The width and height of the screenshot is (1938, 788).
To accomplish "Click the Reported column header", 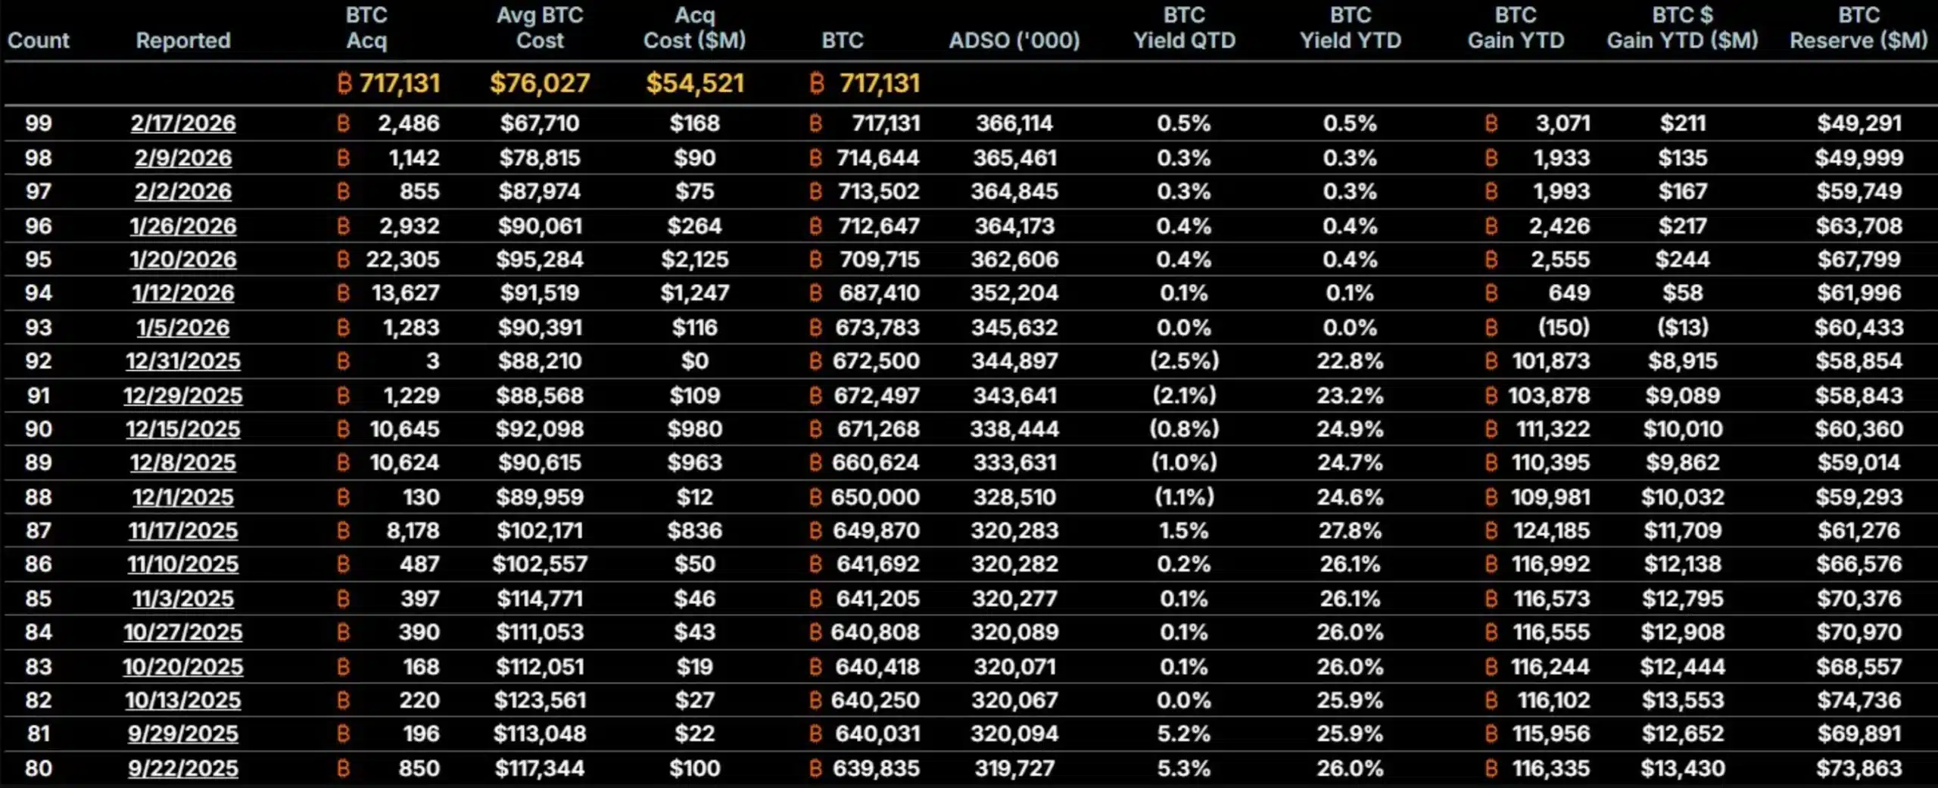I will point(183,40).
